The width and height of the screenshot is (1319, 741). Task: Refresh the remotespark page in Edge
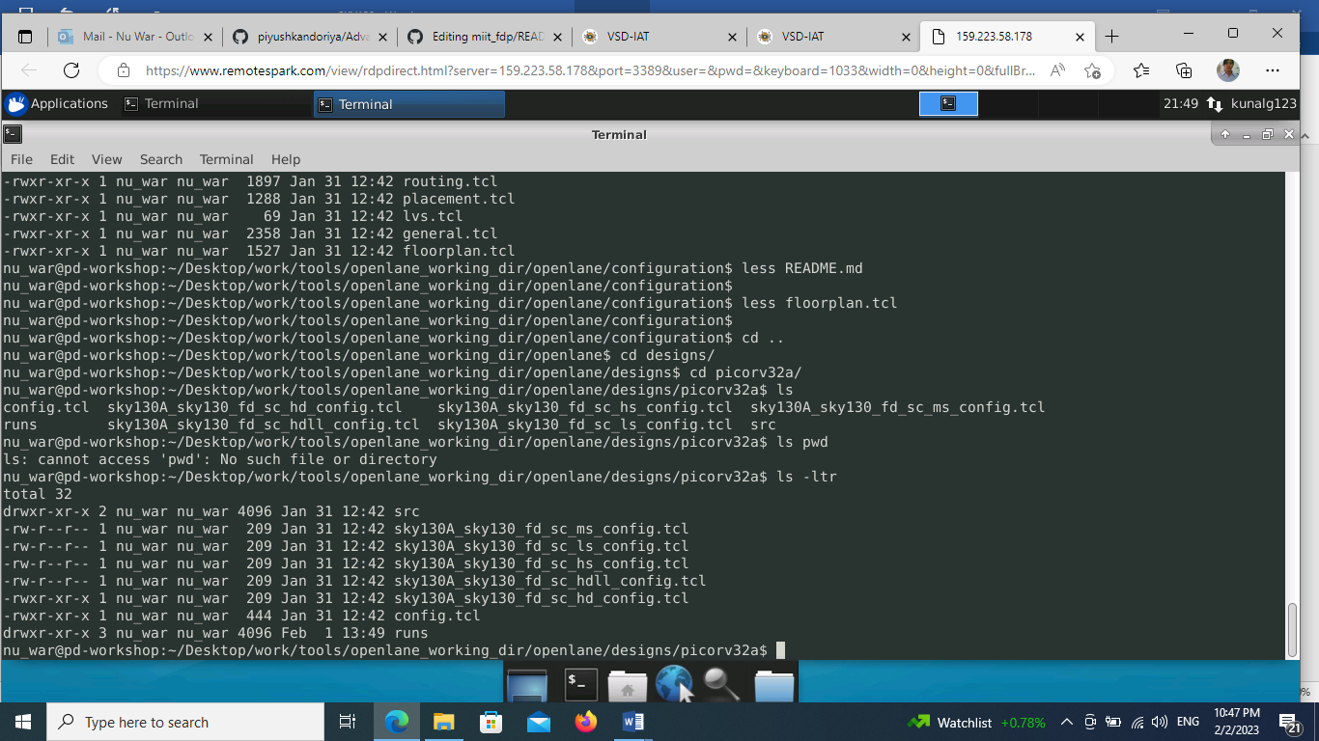[70, 69]
